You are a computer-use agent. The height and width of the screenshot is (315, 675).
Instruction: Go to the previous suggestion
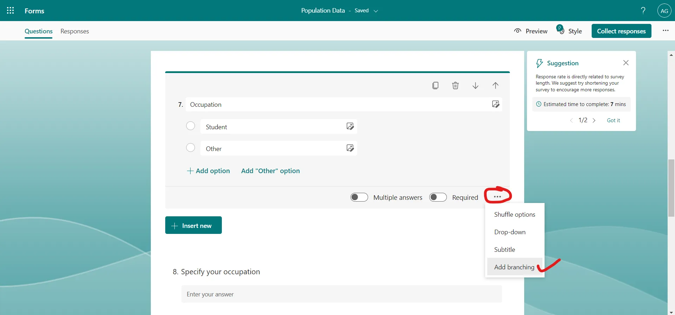coord(571,120)
